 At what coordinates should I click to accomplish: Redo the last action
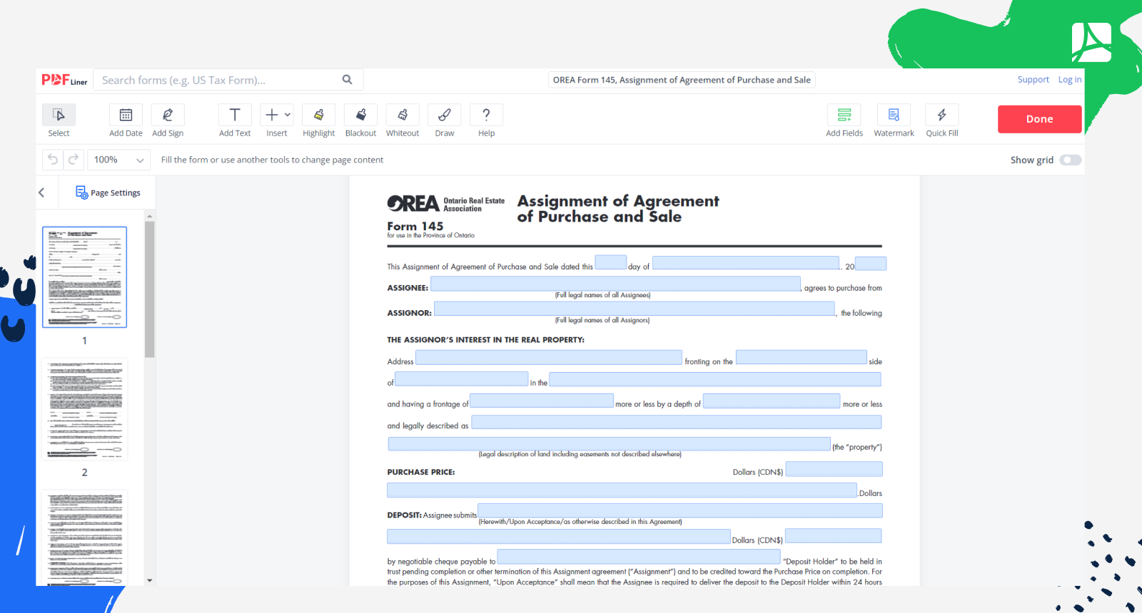click(74, 160)
